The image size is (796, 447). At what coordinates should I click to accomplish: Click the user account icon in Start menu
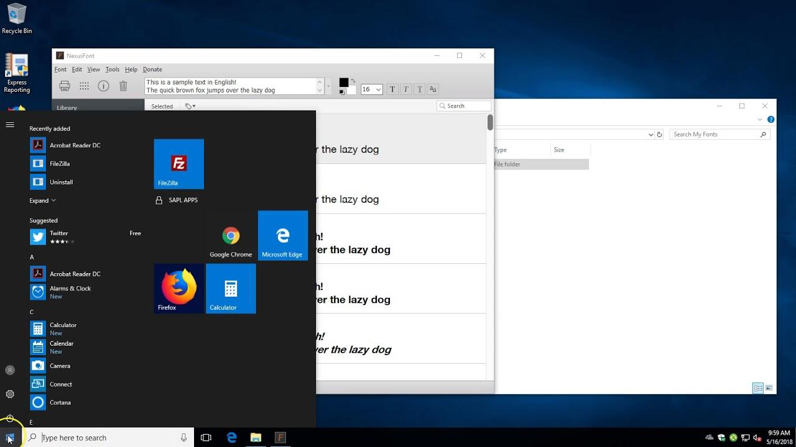10,370
